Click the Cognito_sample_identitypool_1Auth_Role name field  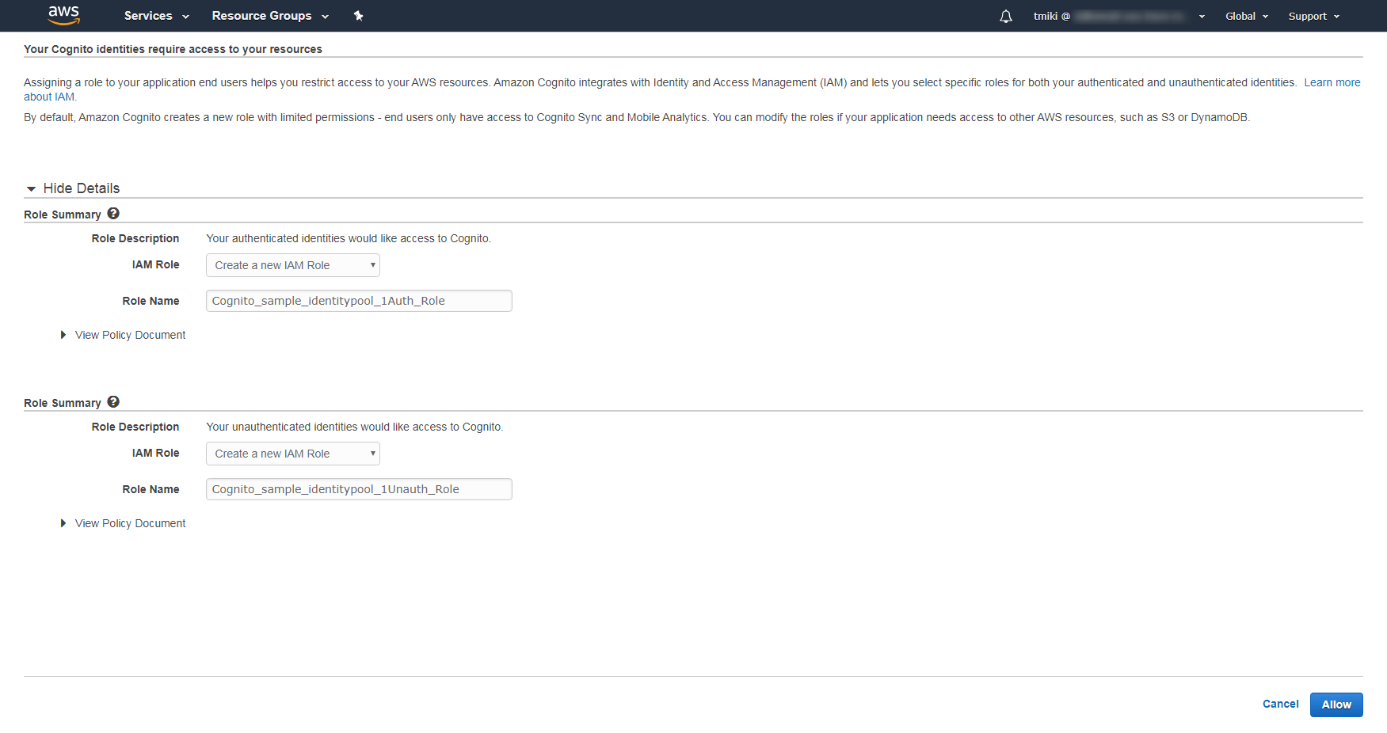(x=358, y=300)
